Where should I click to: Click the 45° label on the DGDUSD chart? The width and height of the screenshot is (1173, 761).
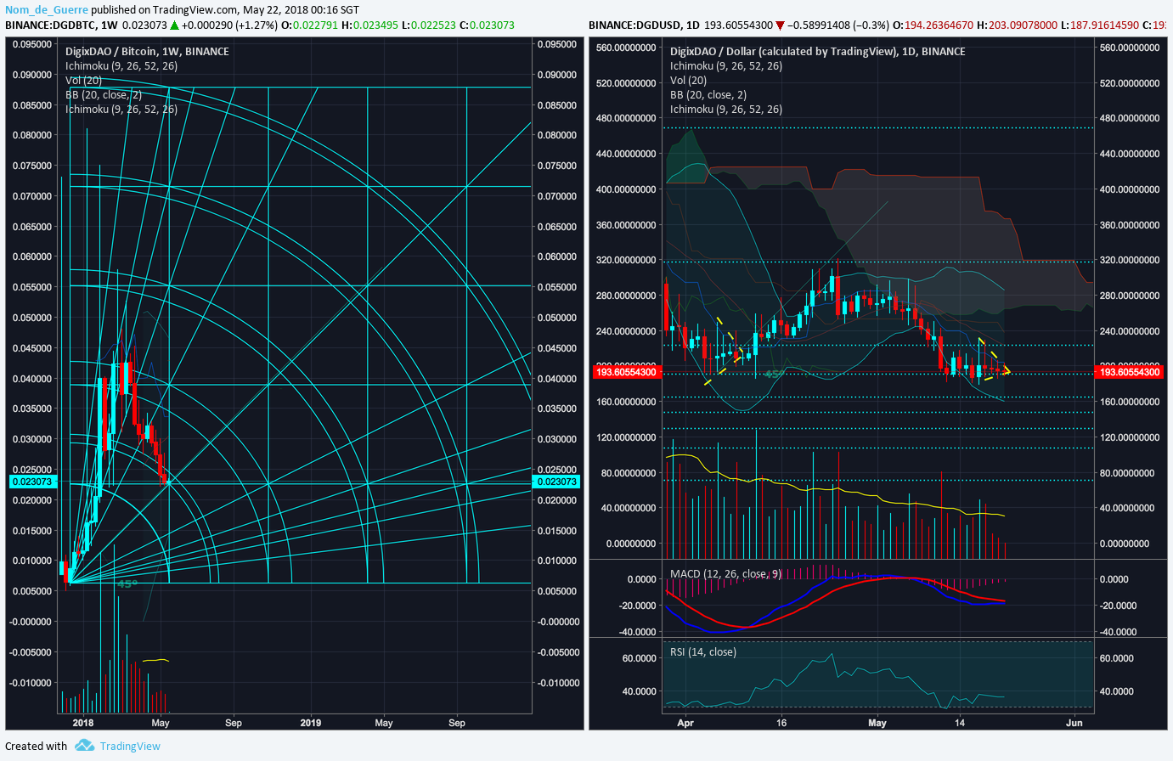tap(774, 374)
